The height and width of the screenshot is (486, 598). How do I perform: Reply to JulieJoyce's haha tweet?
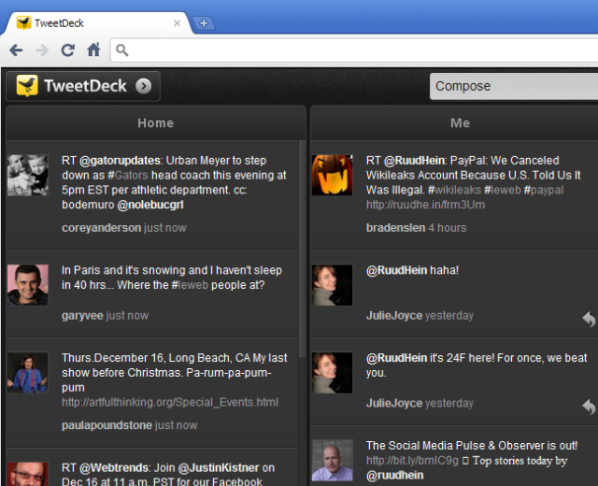[588, 320]
